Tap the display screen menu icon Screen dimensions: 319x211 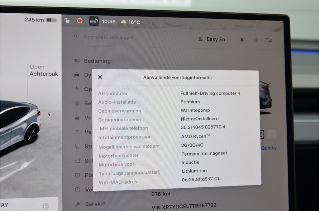tap(77, 161)
